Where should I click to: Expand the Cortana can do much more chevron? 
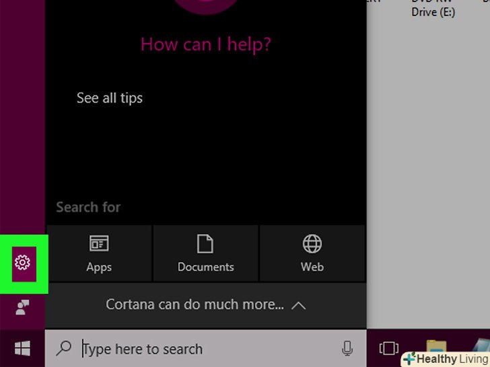pyautogui.click(x=299, y=305)
